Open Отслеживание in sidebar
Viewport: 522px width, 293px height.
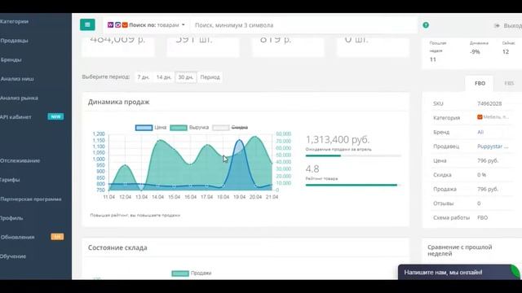tap(20, 160)
